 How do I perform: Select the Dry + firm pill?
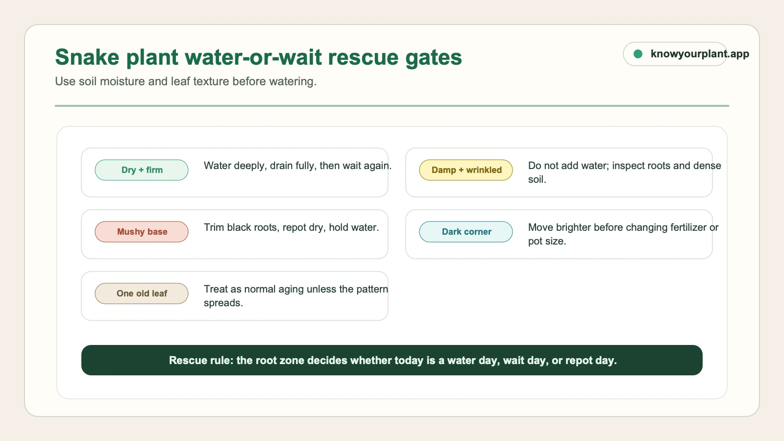pyautogui.click(x=142, y=170)
